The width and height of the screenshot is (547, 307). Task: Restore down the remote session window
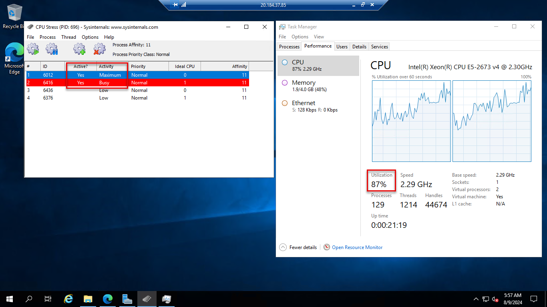[363, 5]
